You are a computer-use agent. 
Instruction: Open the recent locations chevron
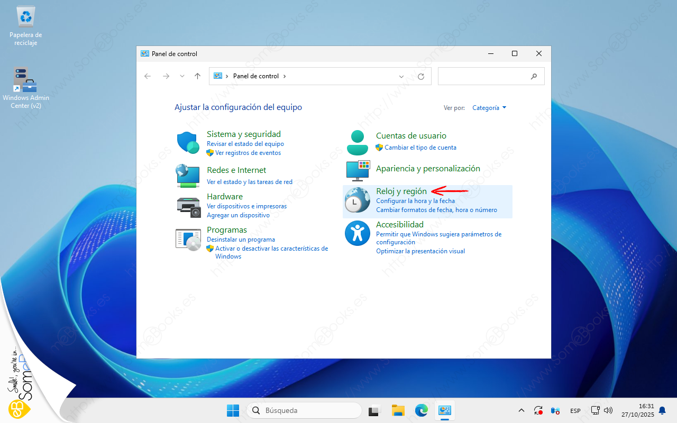click(182, 76)
